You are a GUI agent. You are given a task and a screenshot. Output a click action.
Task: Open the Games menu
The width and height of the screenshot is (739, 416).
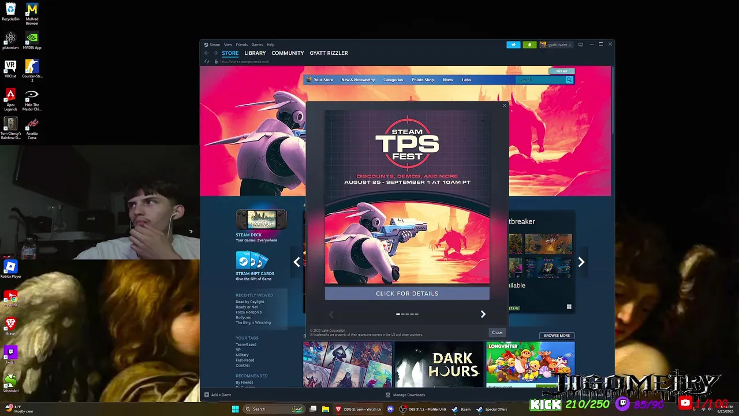[257, 44]
